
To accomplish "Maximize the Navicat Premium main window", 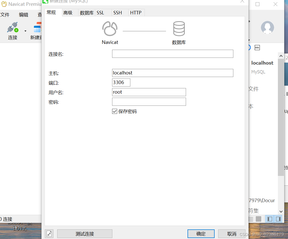I will point(258,4).
